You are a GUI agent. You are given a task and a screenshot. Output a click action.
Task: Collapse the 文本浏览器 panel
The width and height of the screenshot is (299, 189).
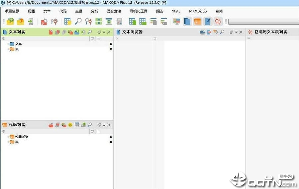point(236,32)
